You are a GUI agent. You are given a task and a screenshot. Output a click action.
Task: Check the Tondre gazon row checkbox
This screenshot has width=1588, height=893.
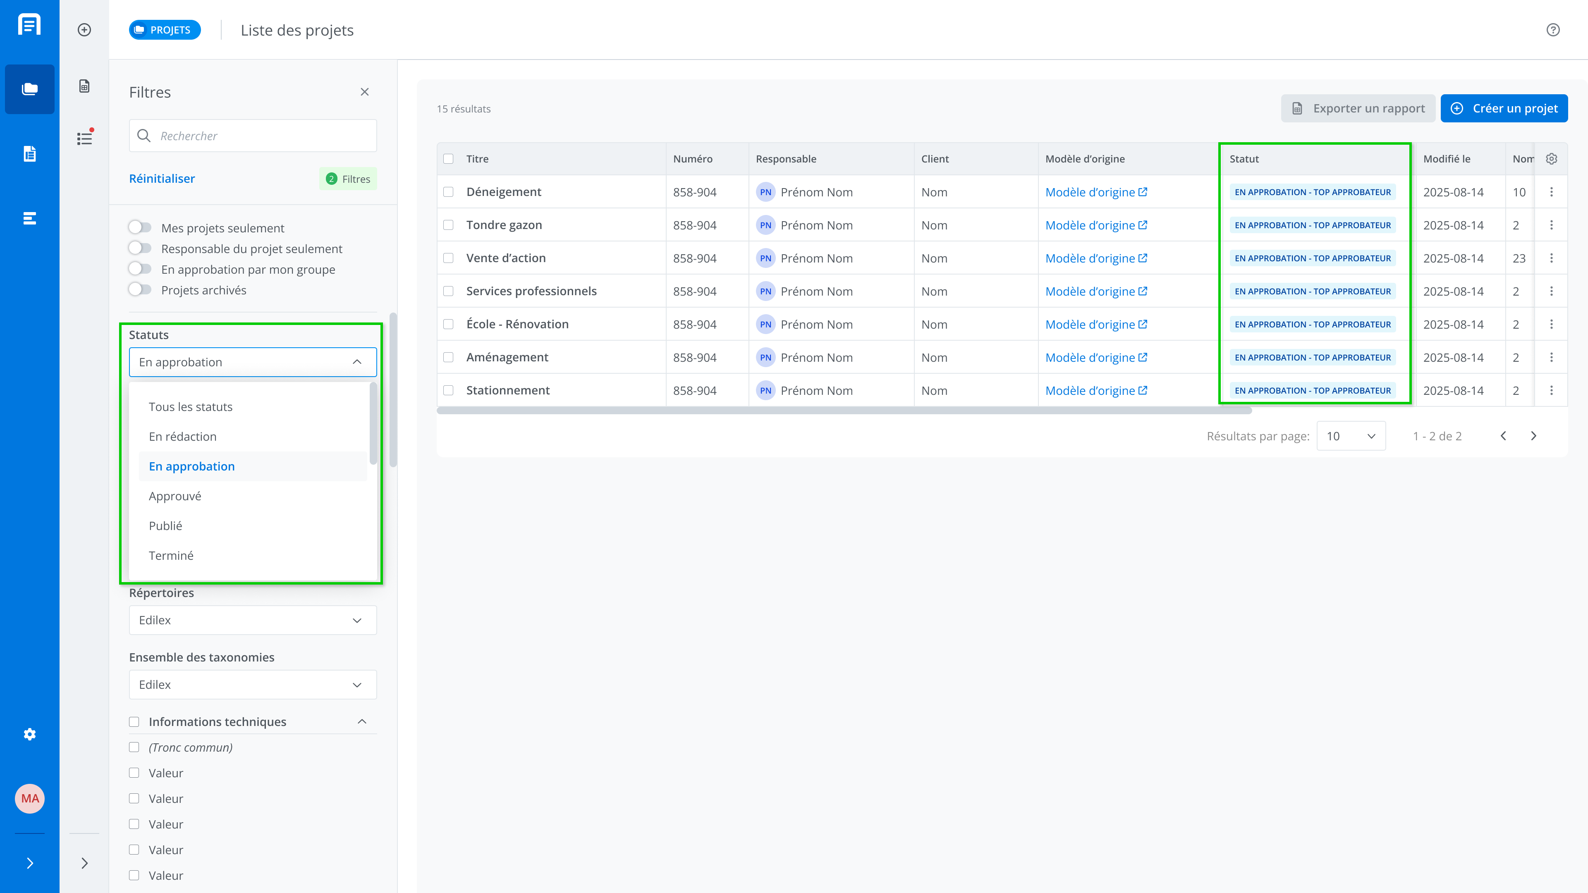coord(448,225)
